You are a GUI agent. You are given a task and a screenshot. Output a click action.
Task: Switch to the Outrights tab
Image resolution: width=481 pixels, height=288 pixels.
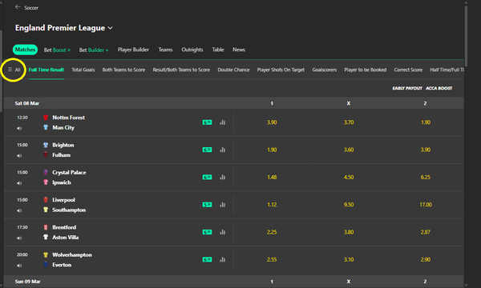[192, 50]
